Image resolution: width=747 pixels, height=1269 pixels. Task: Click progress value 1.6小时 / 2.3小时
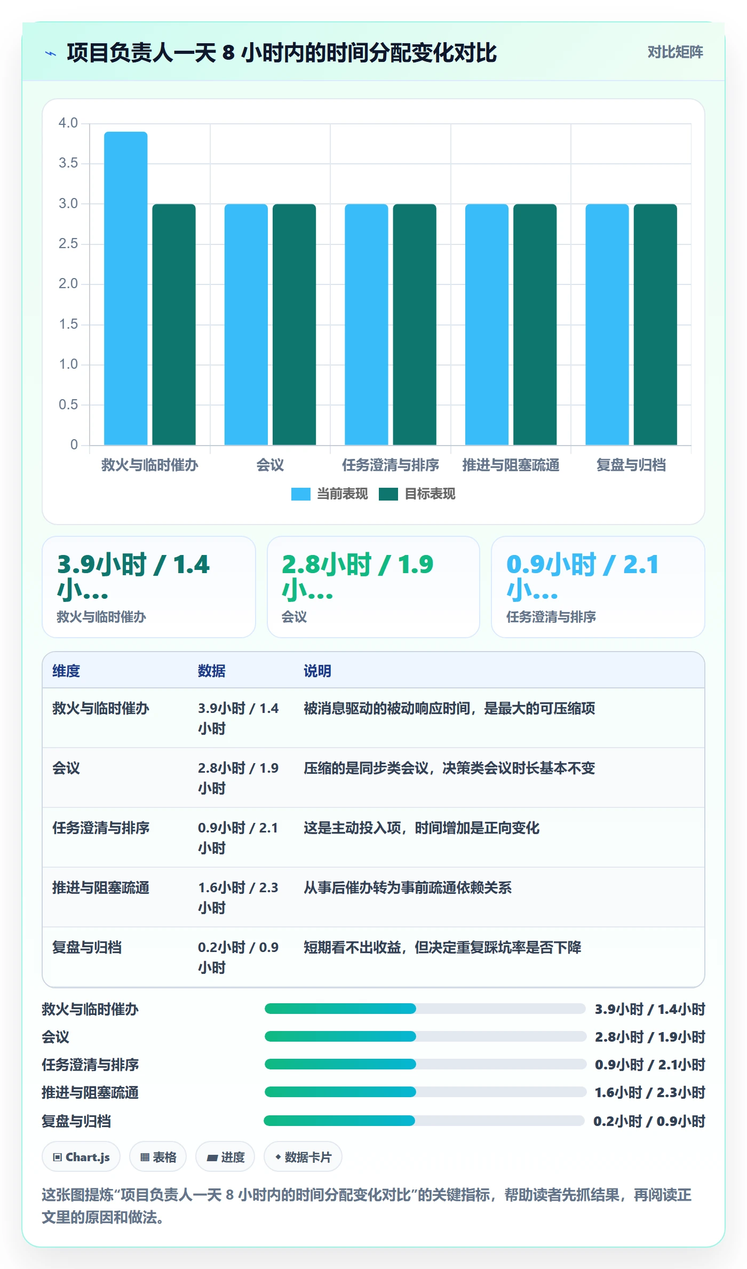650,1092
